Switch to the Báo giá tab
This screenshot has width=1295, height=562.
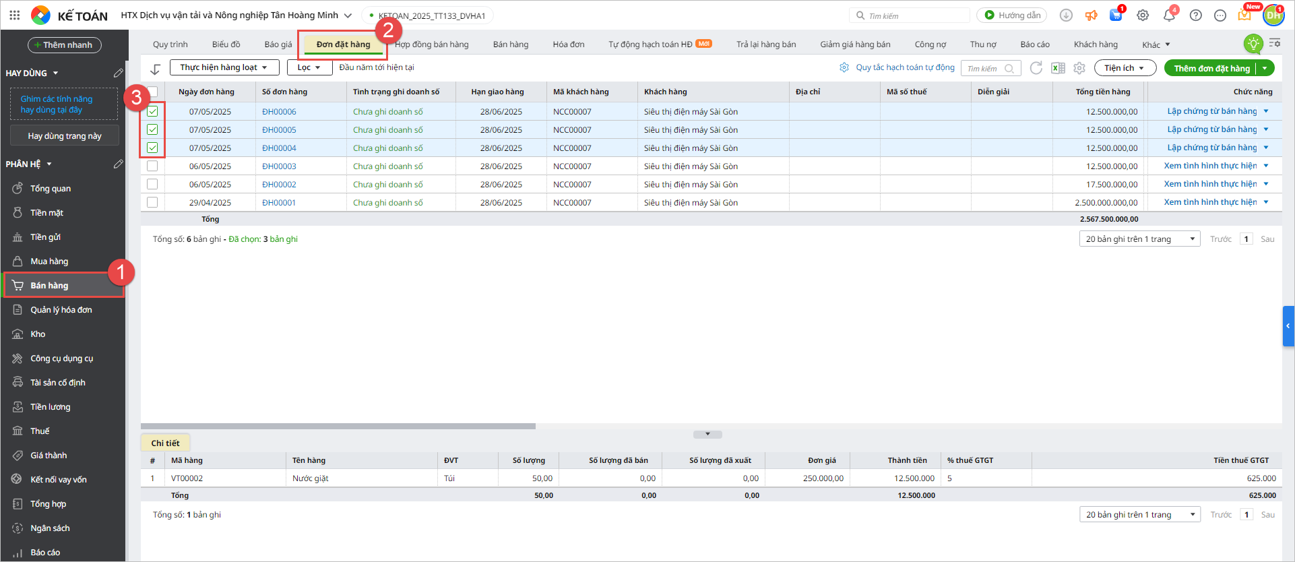point(278,44)
